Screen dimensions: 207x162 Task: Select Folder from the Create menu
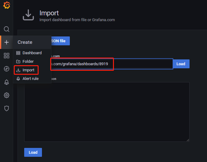(32, 62)
